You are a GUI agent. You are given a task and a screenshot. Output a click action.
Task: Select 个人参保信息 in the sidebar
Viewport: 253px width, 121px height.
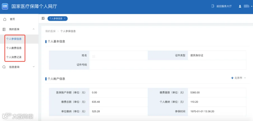click(x=14, y=39)
